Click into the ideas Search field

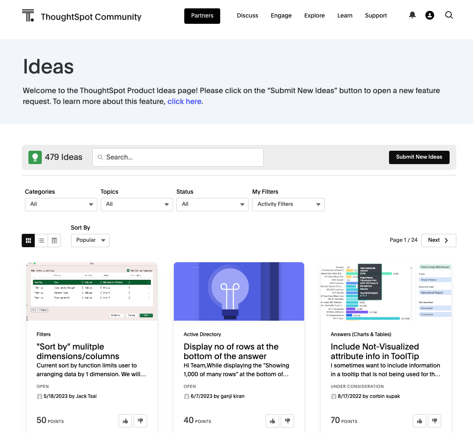[178, 157]
